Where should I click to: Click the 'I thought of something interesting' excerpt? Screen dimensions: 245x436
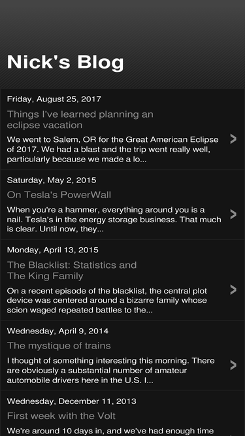[x=111, y=371]
